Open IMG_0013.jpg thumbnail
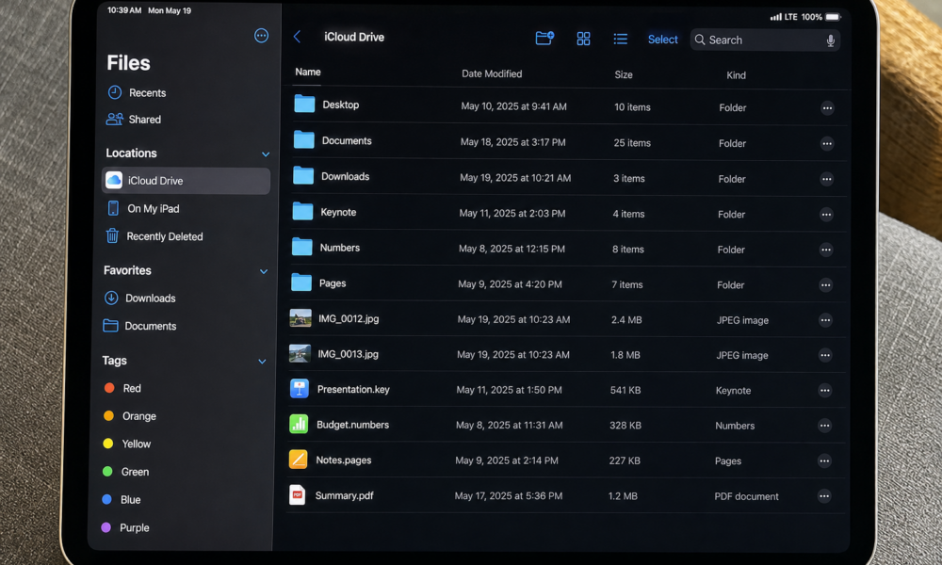 click(x=300, y=353)
